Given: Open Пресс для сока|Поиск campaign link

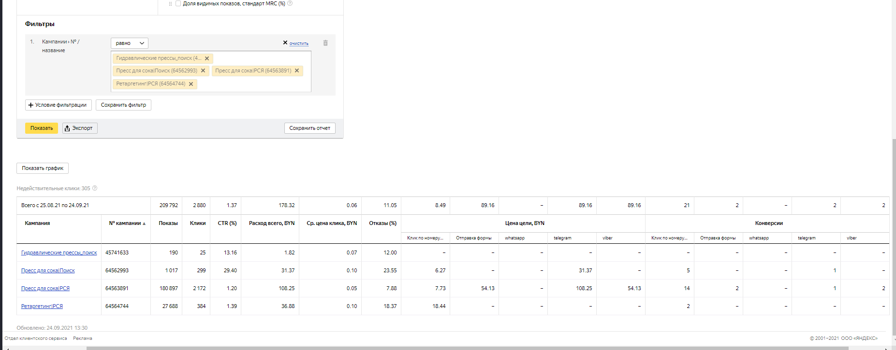Looking at the screenshot, I should click(x=48, y=270).
